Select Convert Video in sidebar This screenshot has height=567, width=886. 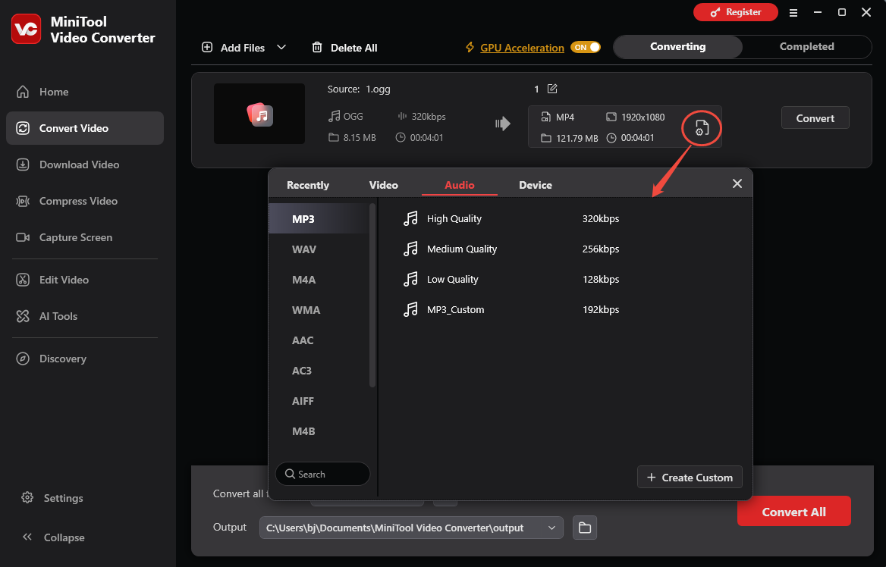(85, 128)
